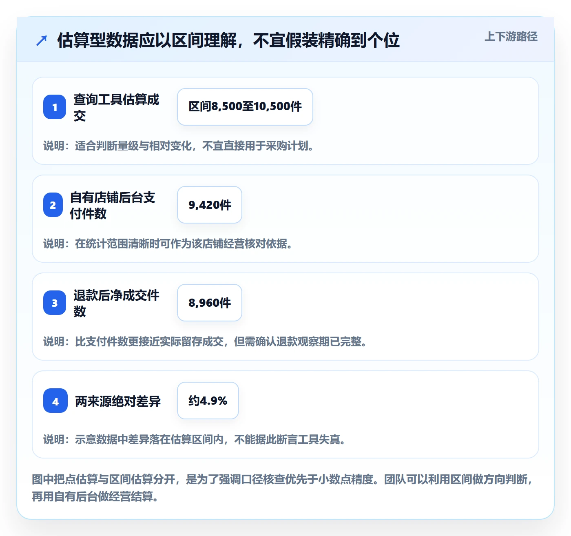Select the 退款后净成交件数 label
This screenshot has height=536, width=571.
pos(117,303)
